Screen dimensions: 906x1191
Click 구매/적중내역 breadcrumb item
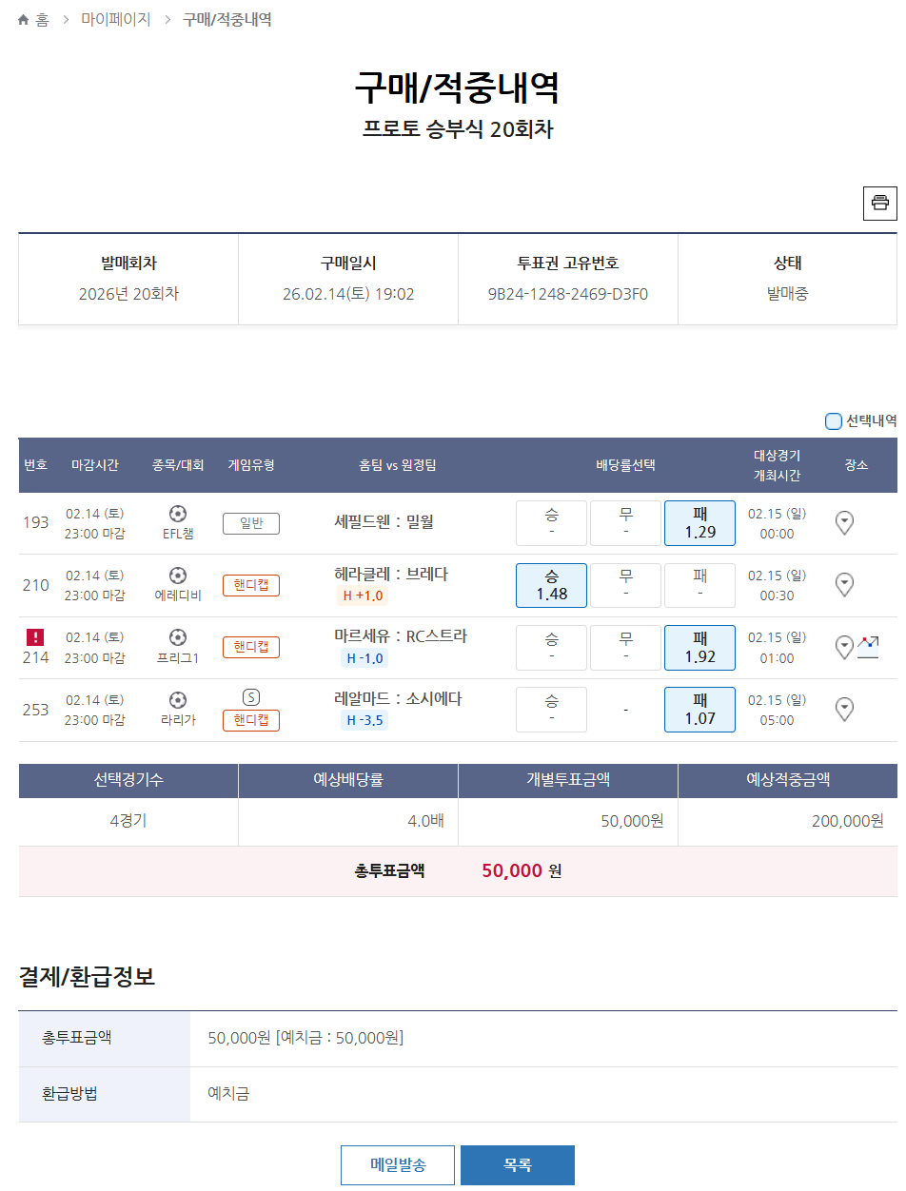227,20
